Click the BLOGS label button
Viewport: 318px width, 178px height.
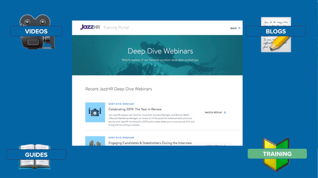pos(275,31)
